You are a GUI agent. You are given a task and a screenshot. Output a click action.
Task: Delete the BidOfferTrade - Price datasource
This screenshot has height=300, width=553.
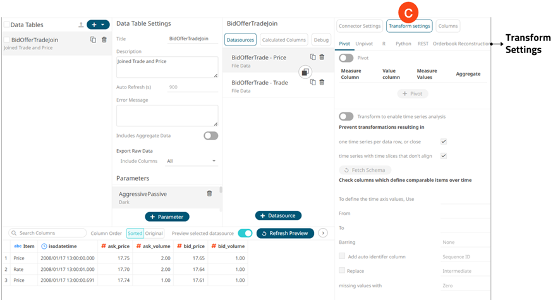(x=322, y=57)
